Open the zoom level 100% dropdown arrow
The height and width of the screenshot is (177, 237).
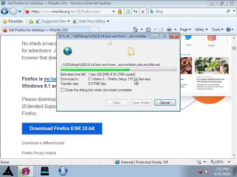pos(229,162)
